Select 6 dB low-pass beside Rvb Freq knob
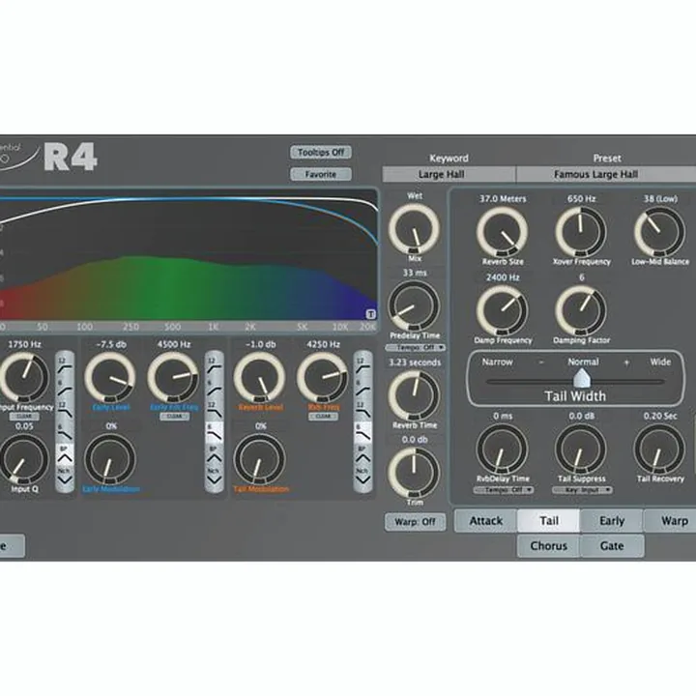The image size is (696, 696). [362, 432]
